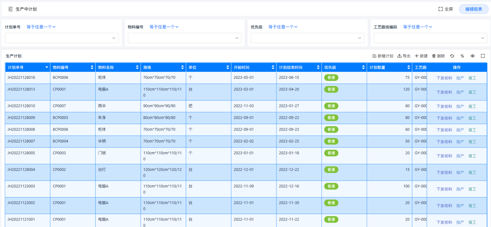Click 下发收料 for JH20221128018
This screenshot has height=227, width=491.
444,78
